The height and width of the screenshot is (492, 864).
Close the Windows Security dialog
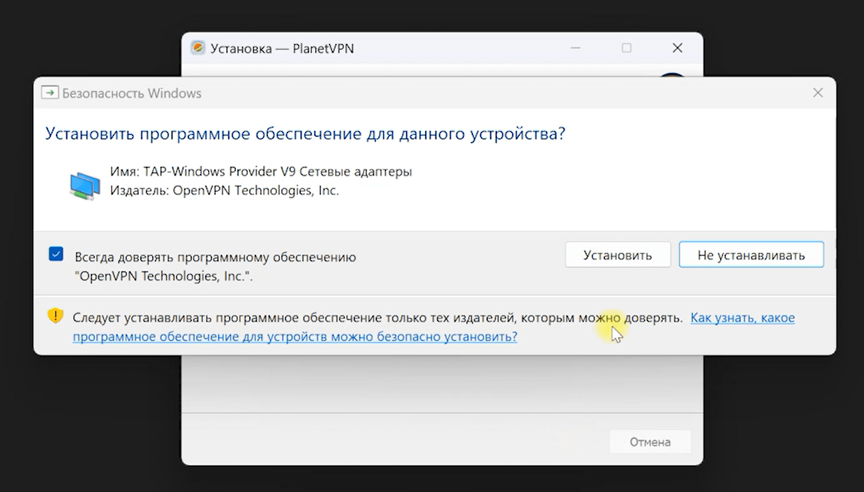tap(818, 94)
